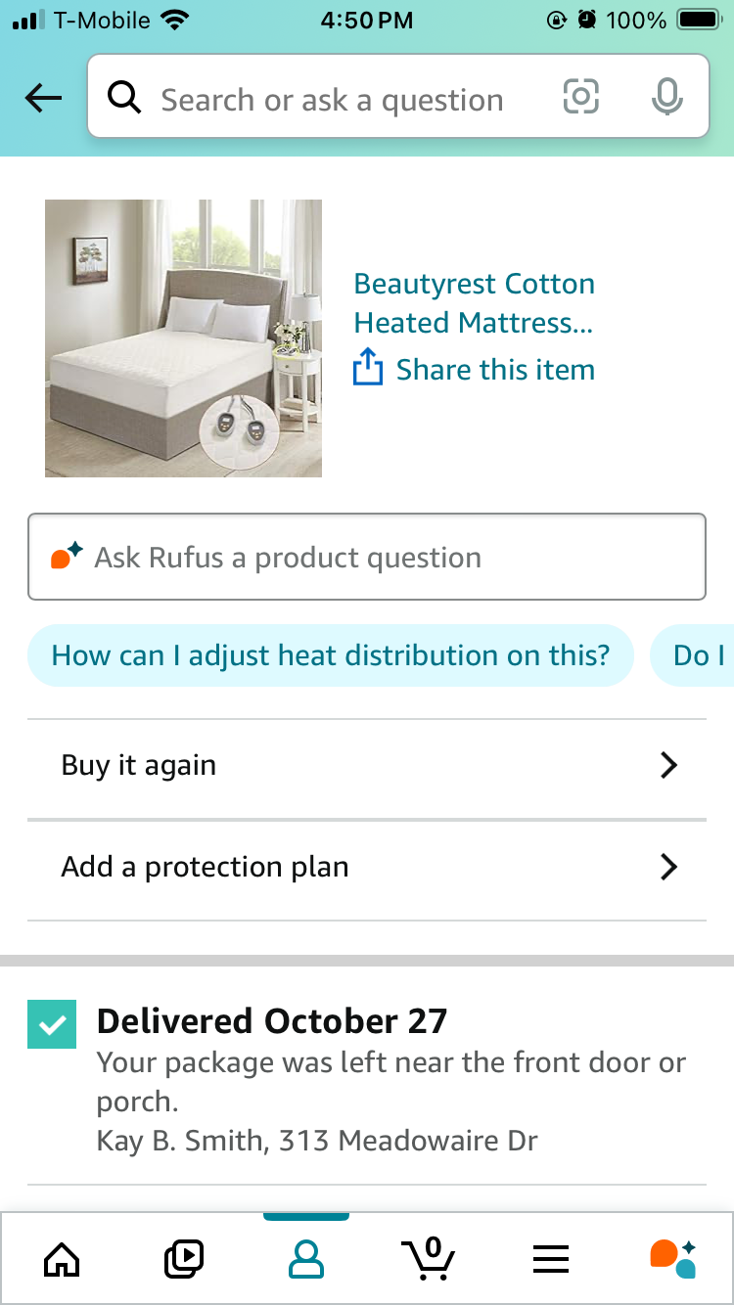
Task: Open the hamburger menu tab
Action: [551, 1259]
